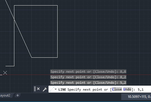Click the command line customize wrench icon
The image size is (151, 102).
click(45, 89)
